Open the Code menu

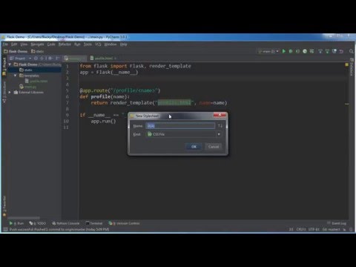[51, 44]
